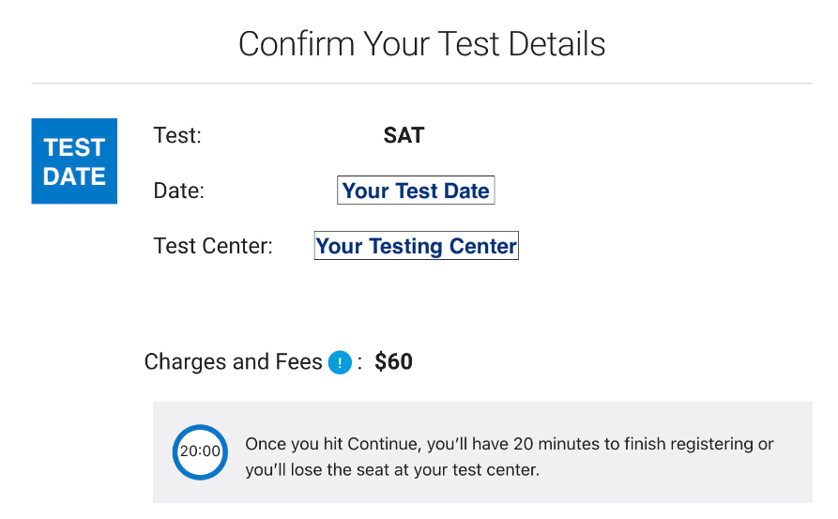The height and width of the screenshot is (519, 838).
Task: Select the blue TEST DATE badge
Action: [74, 160]
